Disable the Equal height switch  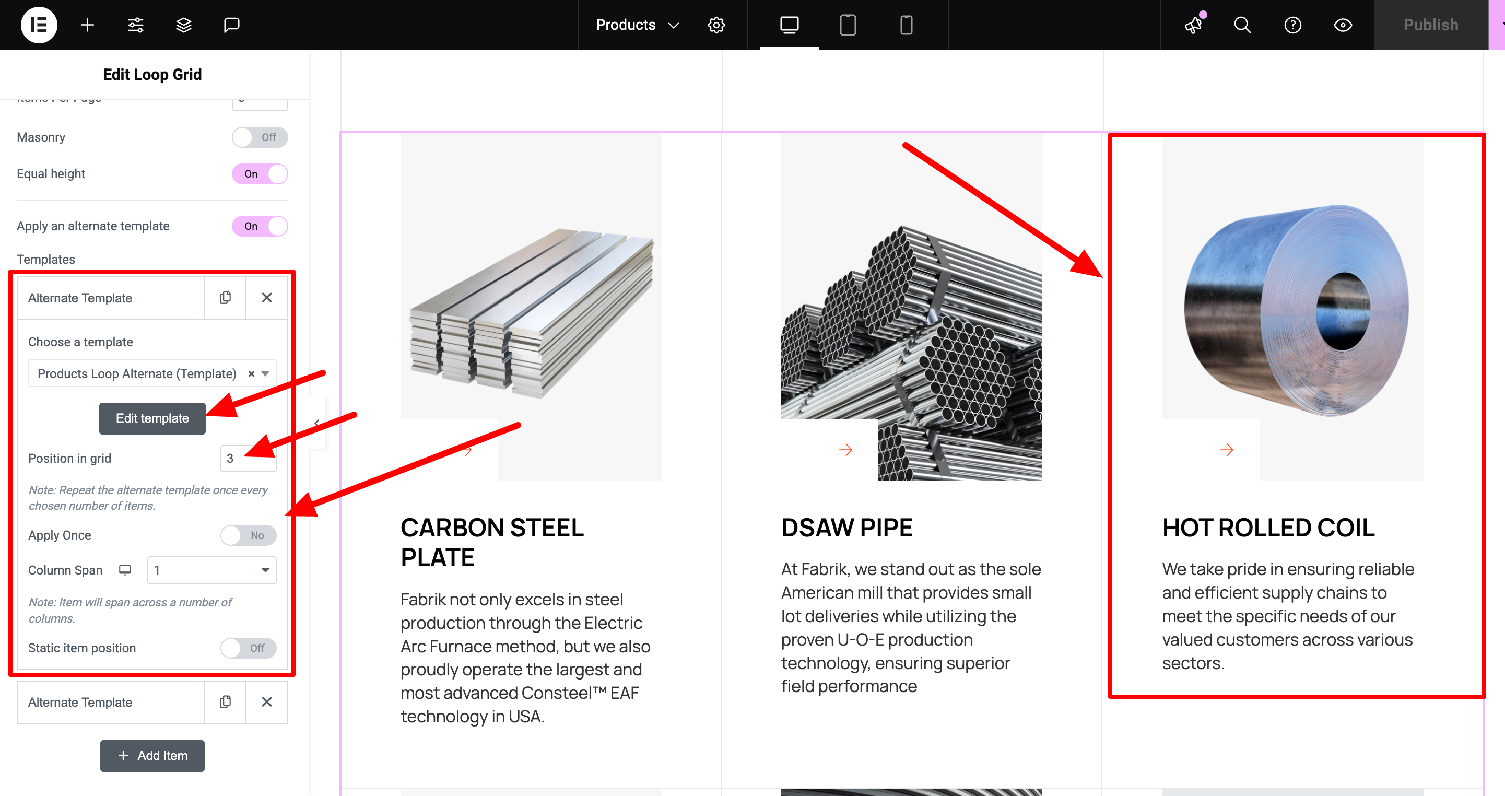(260, 174)
